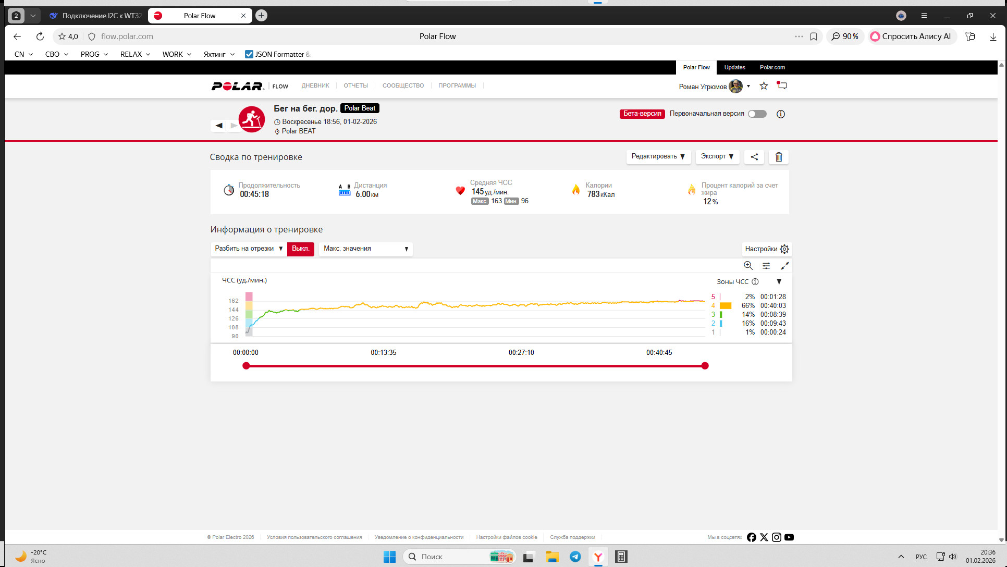Click the info icon beside Зоны ЧСС
This screenshot has width=1007, height=567.
point(755,282)
